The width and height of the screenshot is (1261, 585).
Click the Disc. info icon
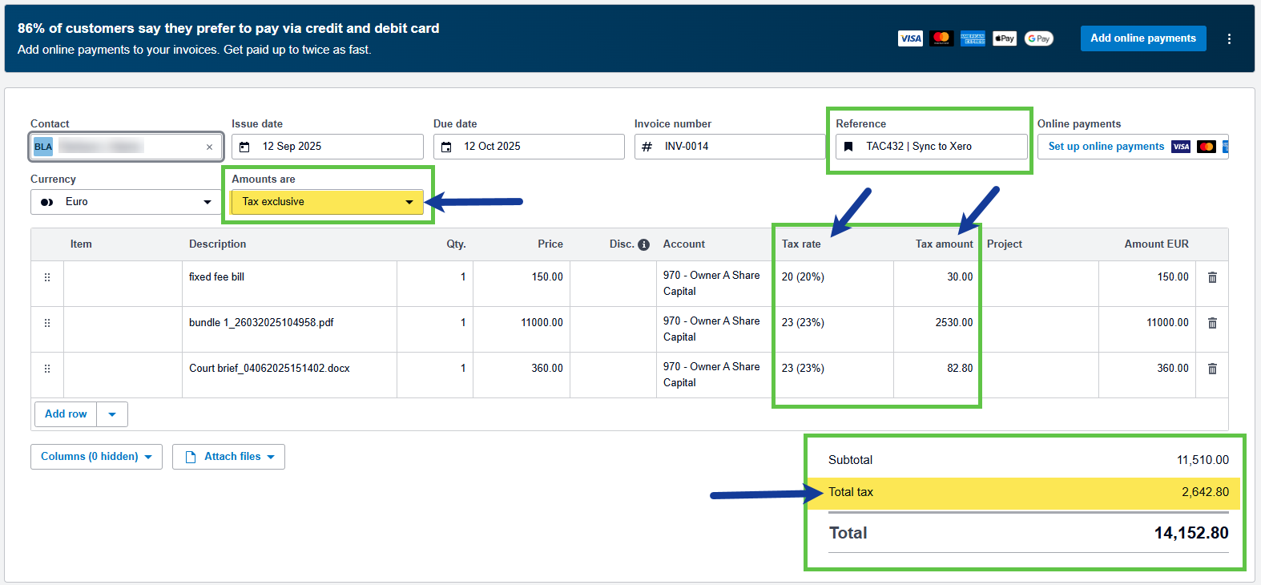pyautogui.click(x=643, y=244)
